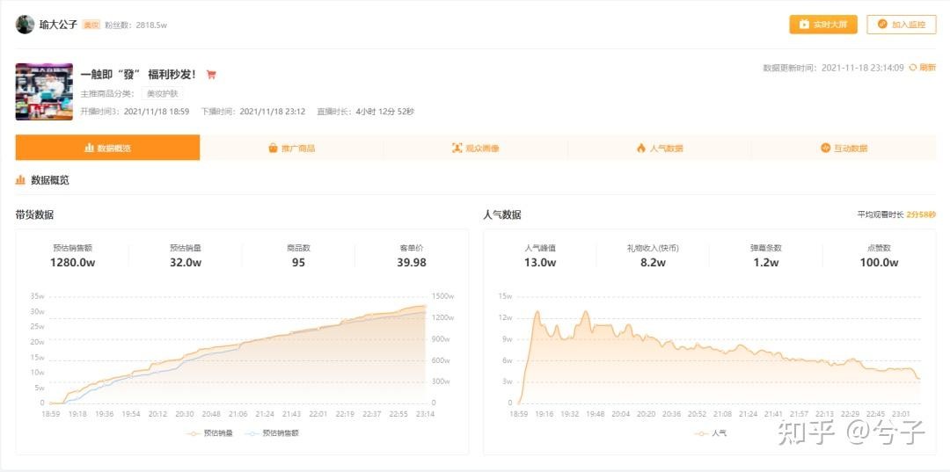Click the 美妆护肤 category tag
950x472 pixels.
pyautogui.click(x=162, y=93)
